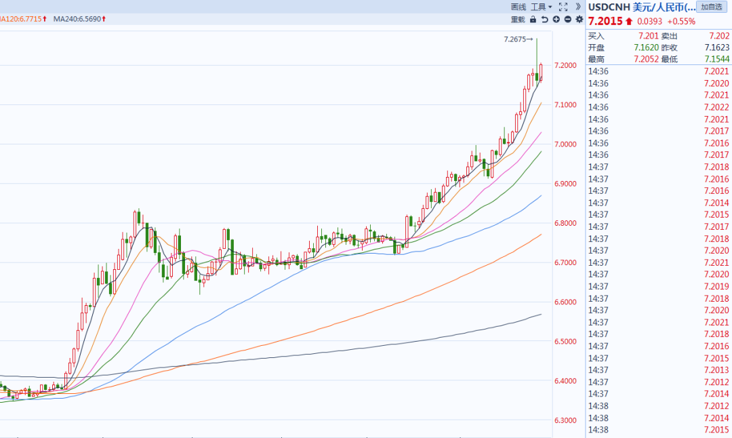Select the 14:38 tick priced 7.2012
This screenshot has height=438, width=732.
tap(659, 406)
